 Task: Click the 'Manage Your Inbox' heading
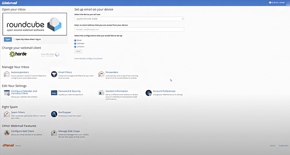click(16, 67)
